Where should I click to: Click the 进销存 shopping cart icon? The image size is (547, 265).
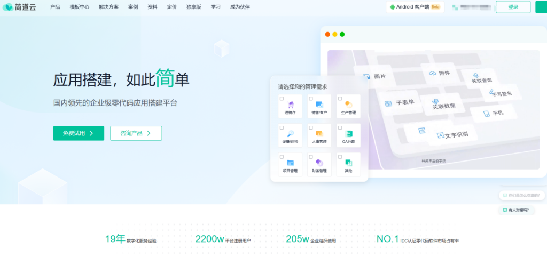tap(290, 105)
